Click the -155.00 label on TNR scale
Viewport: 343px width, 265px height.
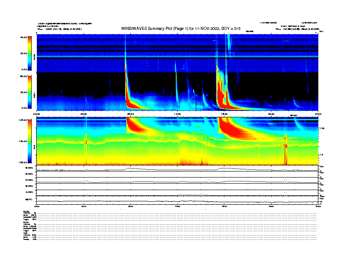coord(23,162)
